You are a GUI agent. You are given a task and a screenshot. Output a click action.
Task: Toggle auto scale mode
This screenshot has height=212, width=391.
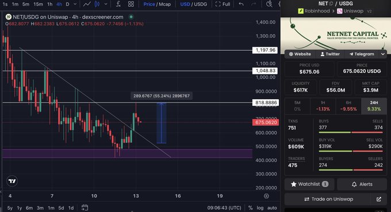coord(272,208)
